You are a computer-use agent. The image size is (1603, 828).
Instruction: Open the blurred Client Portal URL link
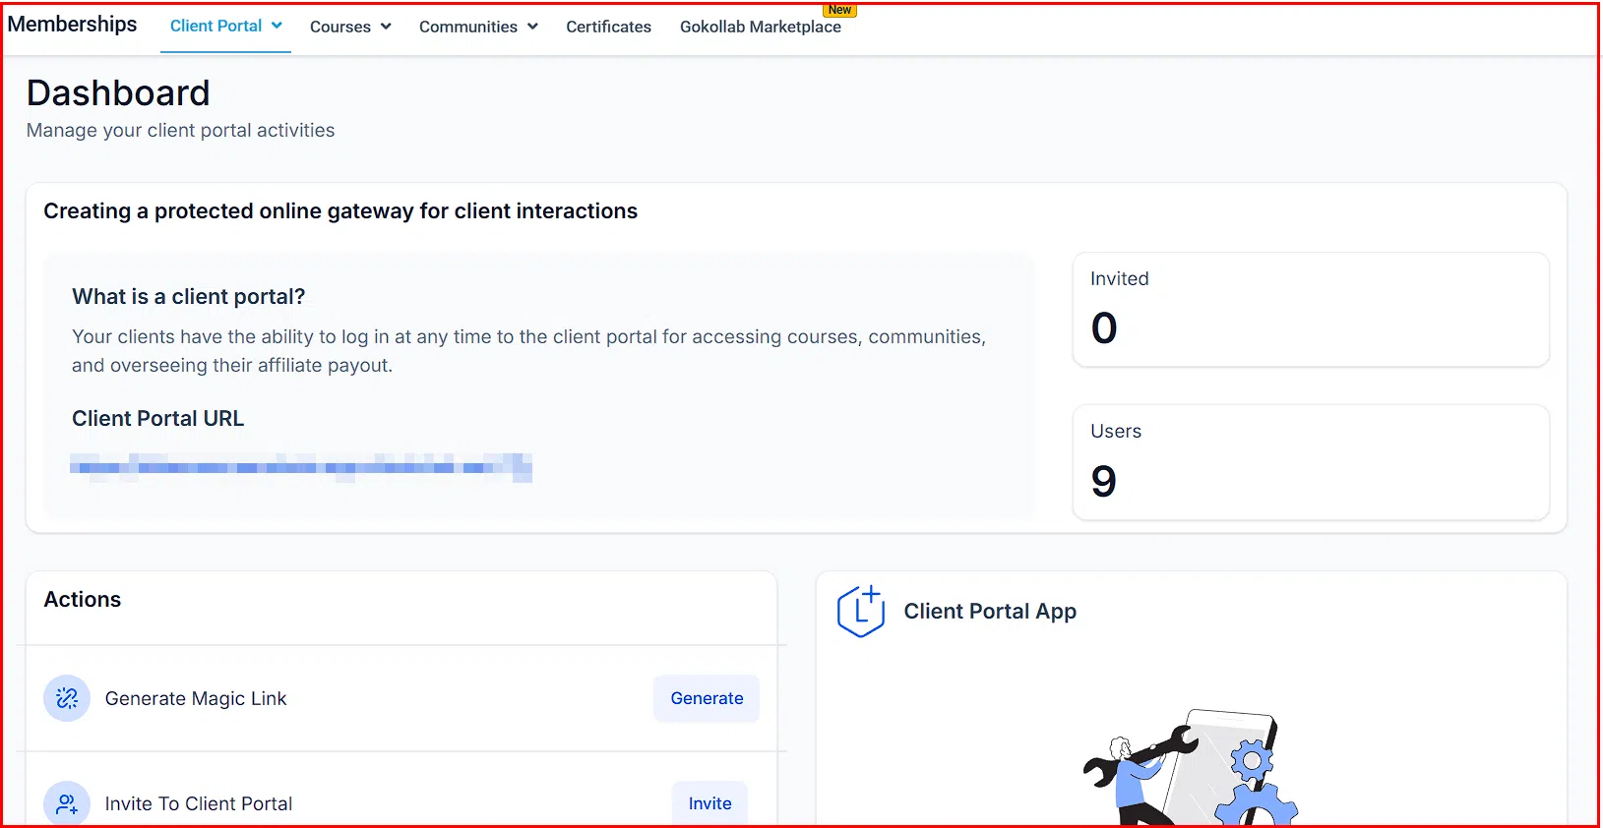(x=301, y=467)
